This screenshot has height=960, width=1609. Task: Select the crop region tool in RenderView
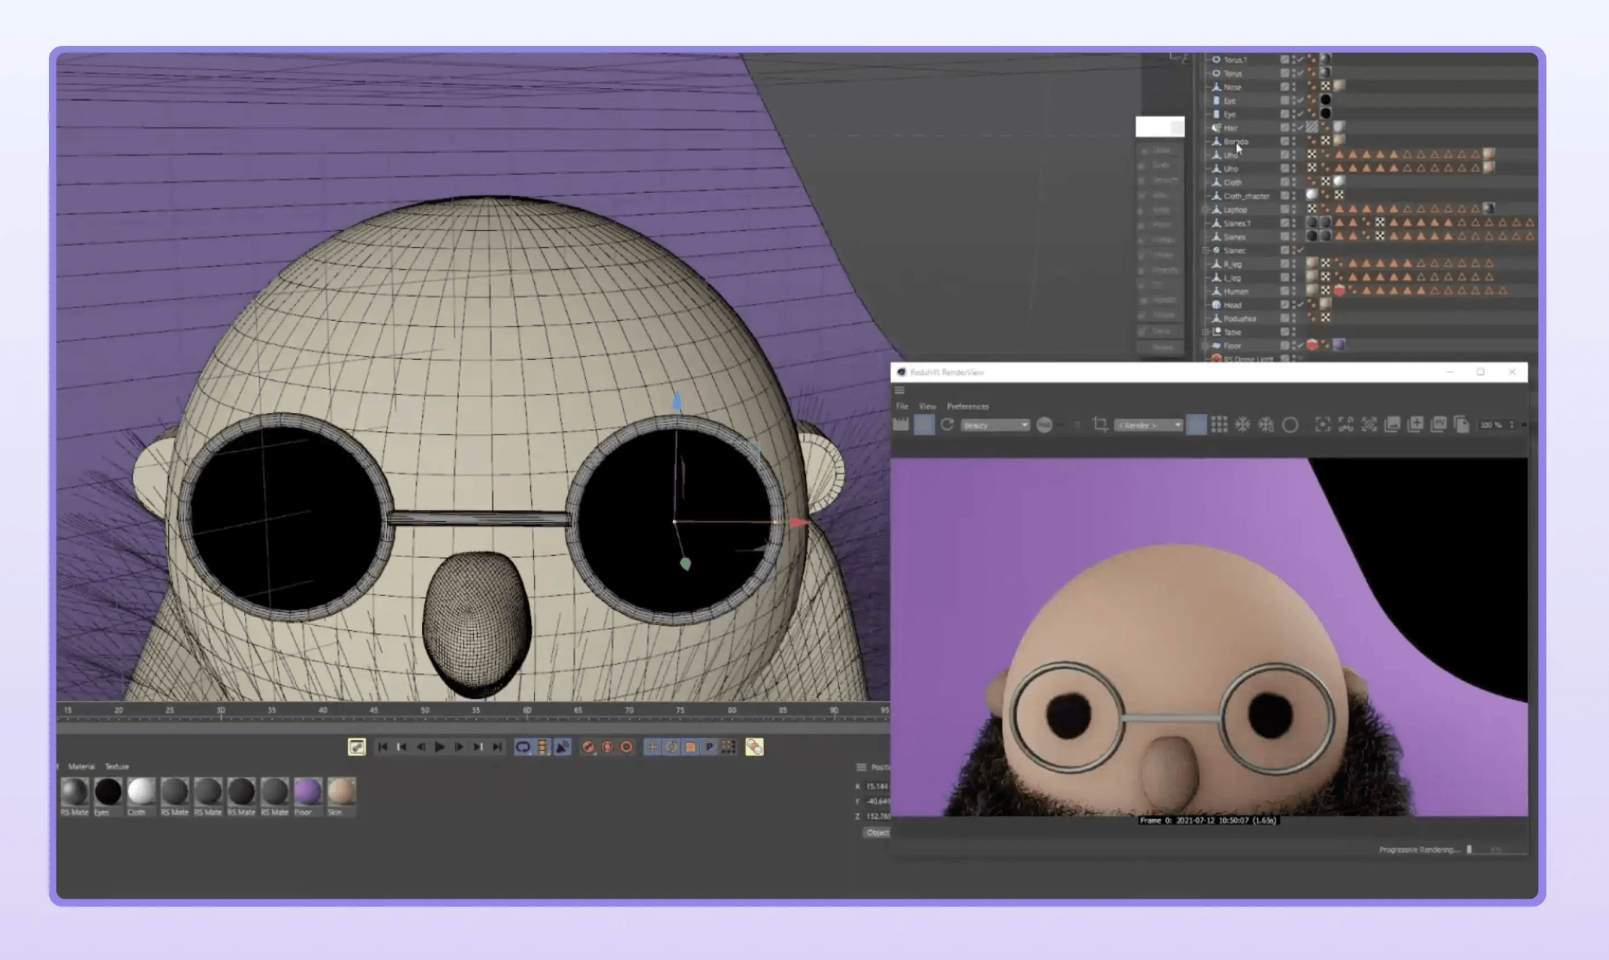pyautogui.click(x=1100, y=424)
